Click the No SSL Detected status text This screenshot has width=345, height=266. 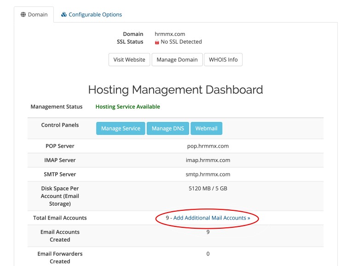pyautogui.click(x=181, y=42)
